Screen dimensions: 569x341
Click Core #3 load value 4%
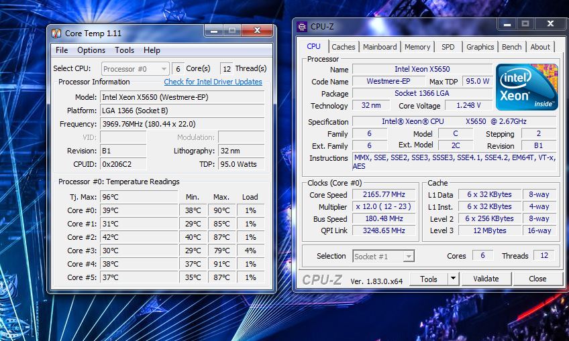click(250, 251)
